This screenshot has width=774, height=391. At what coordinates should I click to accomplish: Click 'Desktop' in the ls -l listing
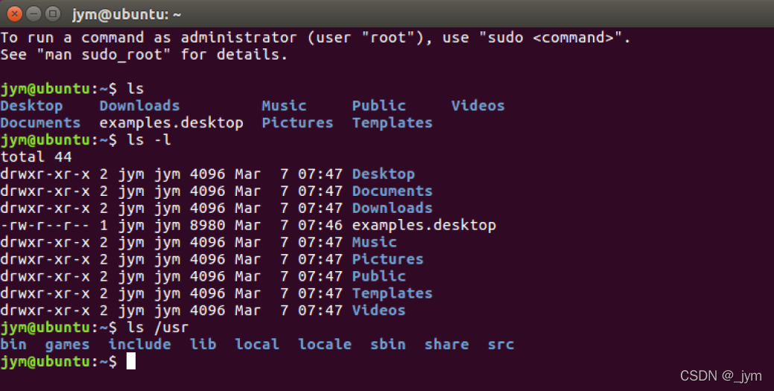click(x=384, y=174)
